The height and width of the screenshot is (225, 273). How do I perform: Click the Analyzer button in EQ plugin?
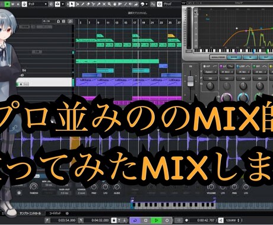click(218, 57)
